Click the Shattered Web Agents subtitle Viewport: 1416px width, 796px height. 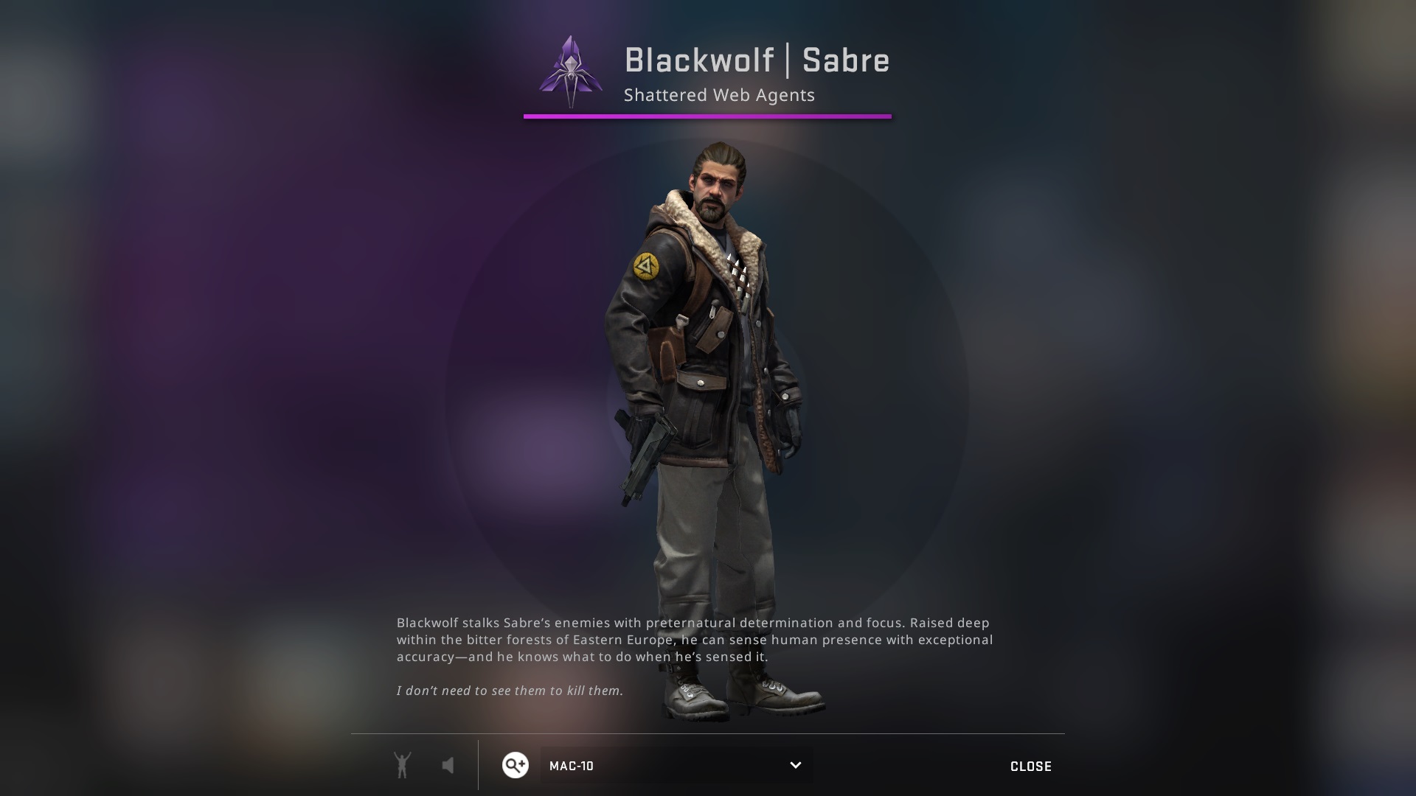(x=719, y=95)
